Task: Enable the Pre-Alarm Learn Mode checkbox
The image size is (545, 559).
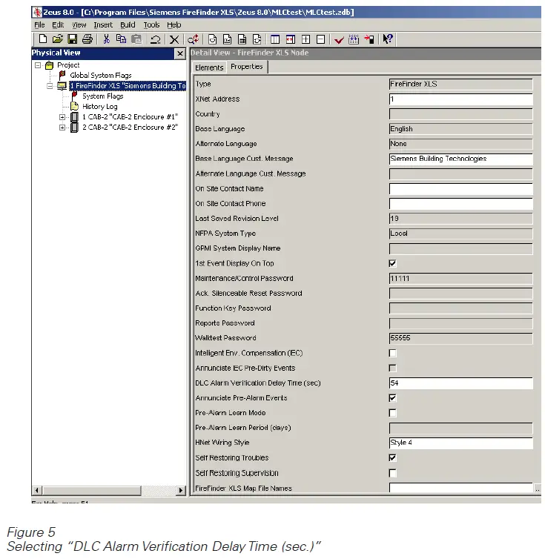Action: (x=392, y=413)
